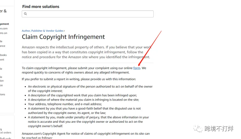Open the online complaint form link
Image resolution: width=241 pixels, height=139 pixels.
pyautogui.click(x=137, y=68)
